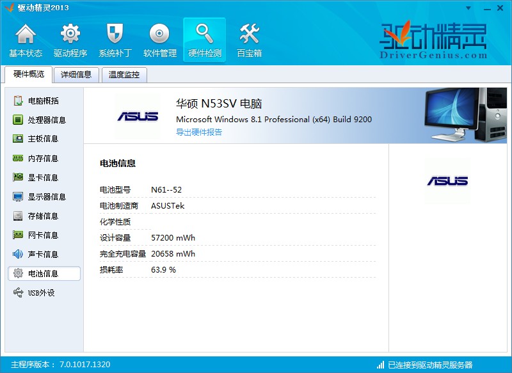Select 存储信息 in the sidebar
This screenshot has height=373, width=512.
click(x=44, y=216)
